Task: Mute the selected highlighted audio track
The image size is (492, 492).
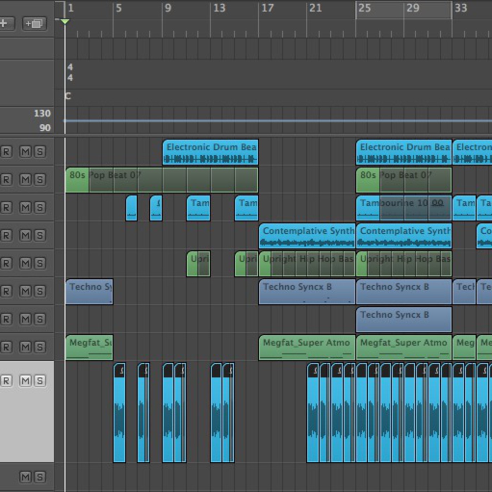Action: tap(25, 381)
